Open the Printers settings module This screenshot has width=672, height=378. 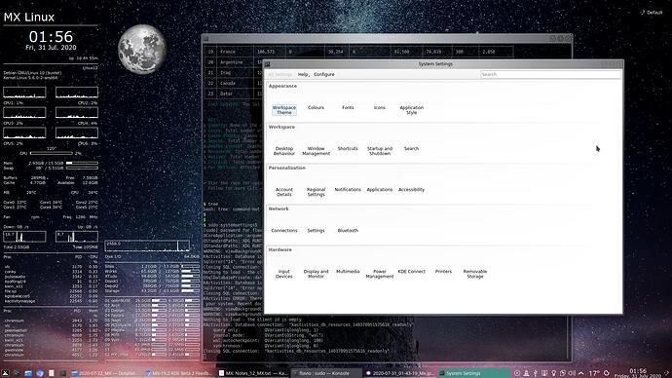tap(443, 272)
